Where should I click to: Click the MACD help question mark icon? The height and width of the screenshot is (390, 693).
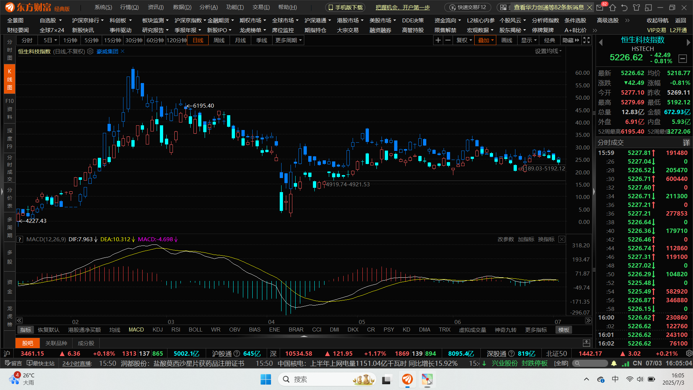tap(20, 239)
